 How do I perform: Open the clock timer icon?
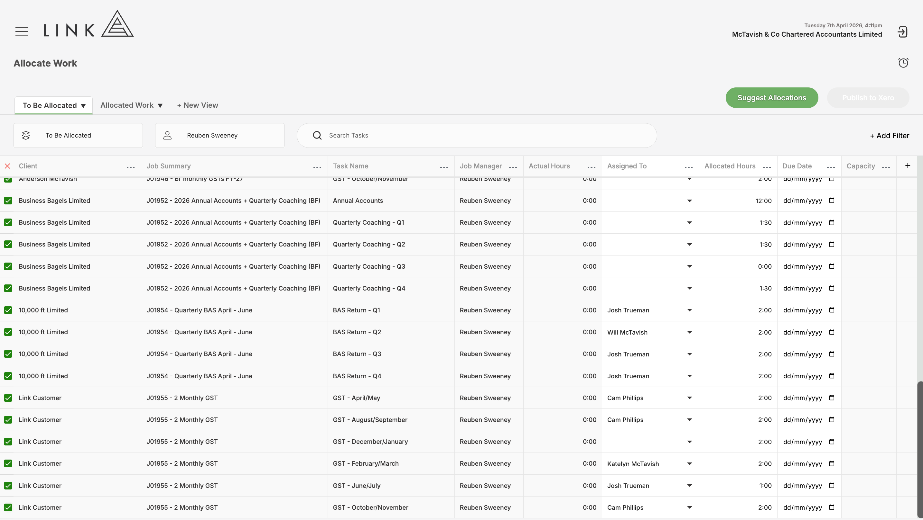tap(903, 63)
